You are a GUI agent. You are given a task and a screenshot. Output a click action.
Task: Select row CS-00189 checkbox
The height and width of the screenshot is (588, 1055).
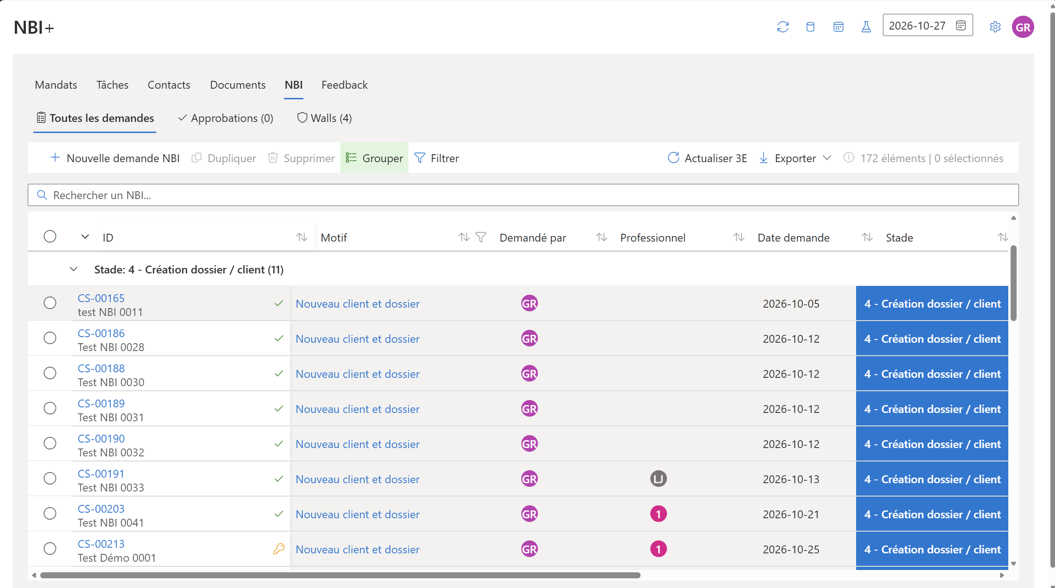[50, 408]
